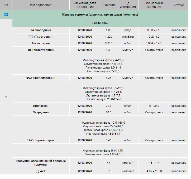Click the Тестостерон value 0.315
Viewport: 191px width, 179px height.
click(x=108, y=43)
